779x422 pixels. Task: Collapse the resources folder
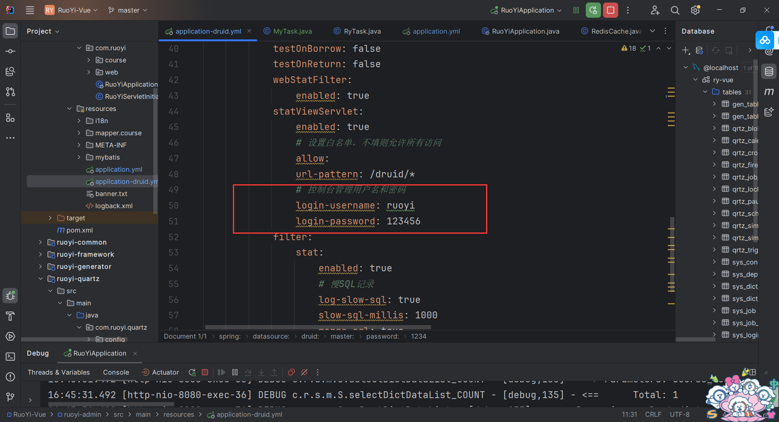pyautogui.click(x=69, y=109)
